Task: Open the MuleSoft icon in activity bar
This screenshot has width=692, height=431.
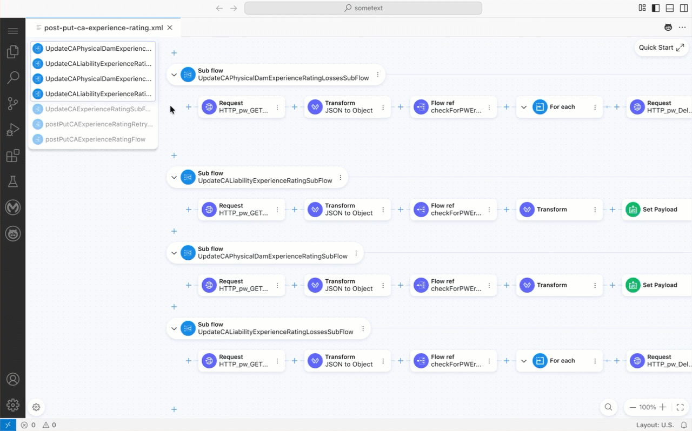Action: point(13,207)
